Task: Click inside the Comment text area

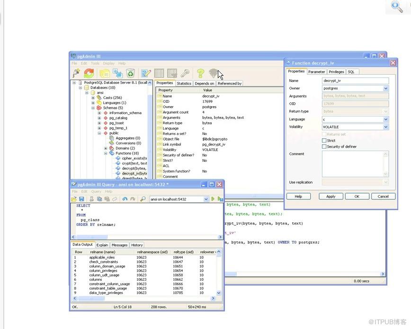Action: click(x=353, y=164)
